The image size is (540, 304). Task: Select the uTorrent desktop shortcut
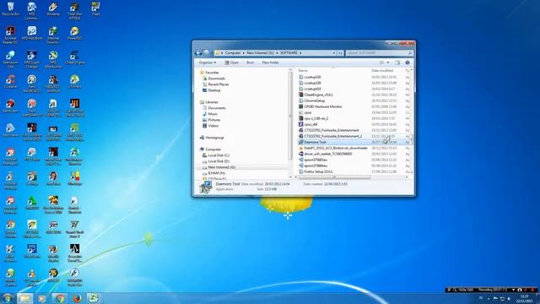[74, 82]
